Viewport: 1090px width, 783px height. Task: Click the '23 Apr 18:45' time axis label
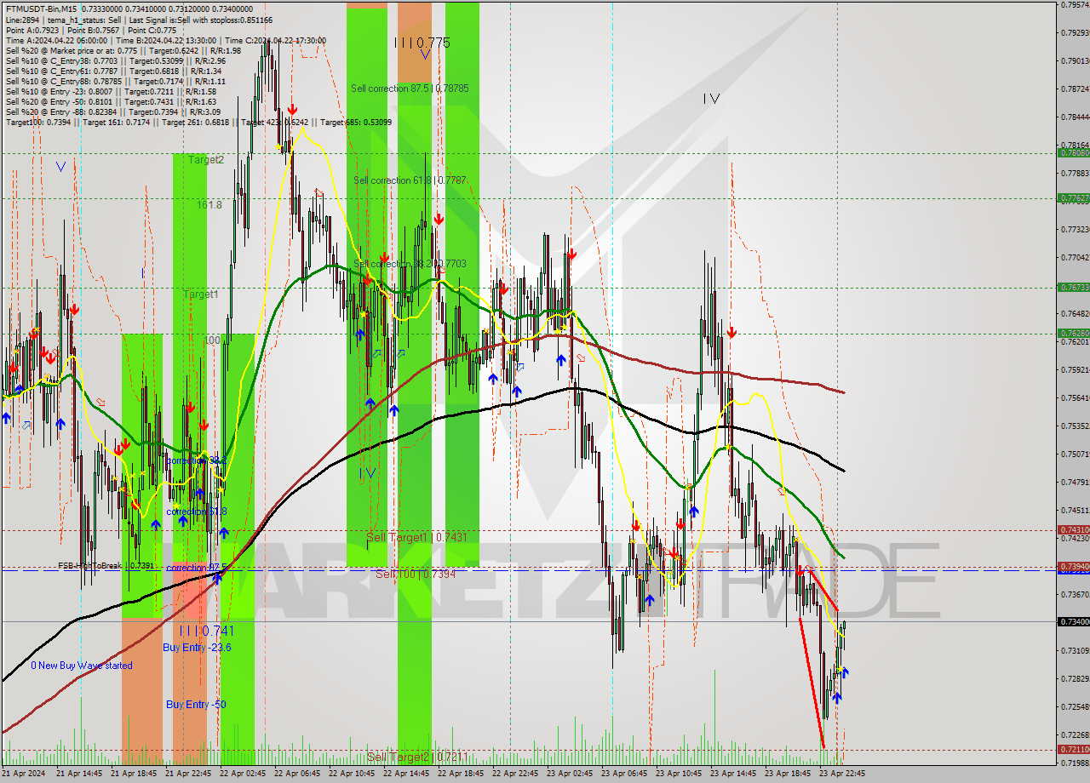click(788, 774)
